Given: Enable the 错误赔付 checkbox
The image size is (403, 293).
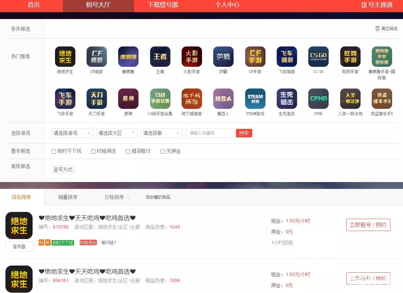Looking at the screenshot, I should pos(128,151).
